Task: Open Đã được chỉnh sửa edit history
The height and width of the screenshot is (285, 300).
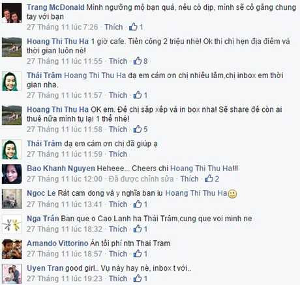Action: pos(142,179)
